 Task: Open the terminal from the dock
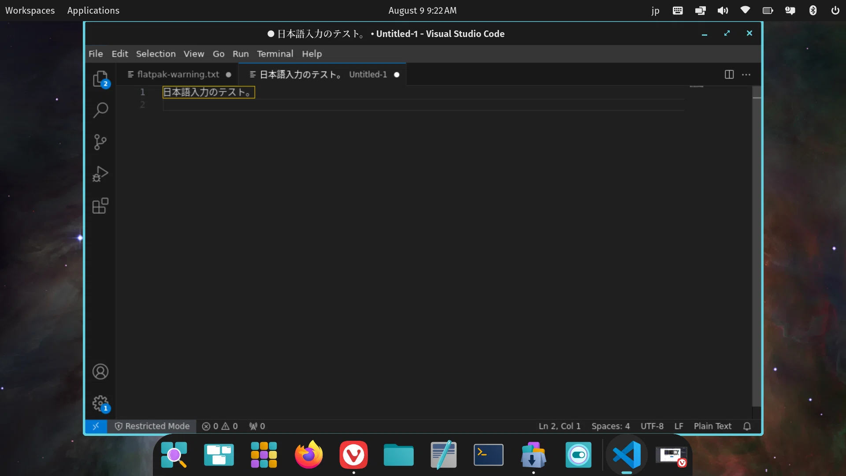pos(488,455)
